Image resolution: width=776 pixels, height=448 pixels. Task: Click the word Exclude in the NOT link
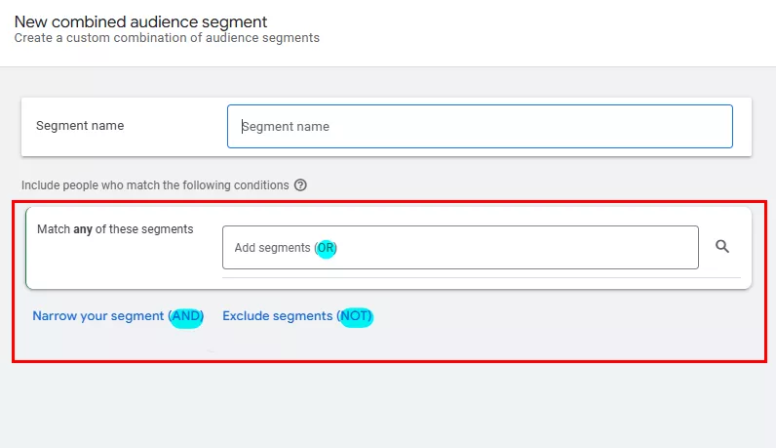[x=246, y=316]
